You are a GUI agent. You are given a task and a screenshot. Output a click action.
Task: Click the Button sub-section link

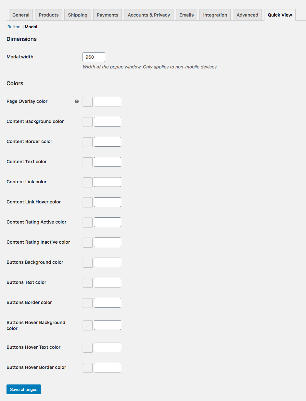(14, 27)
